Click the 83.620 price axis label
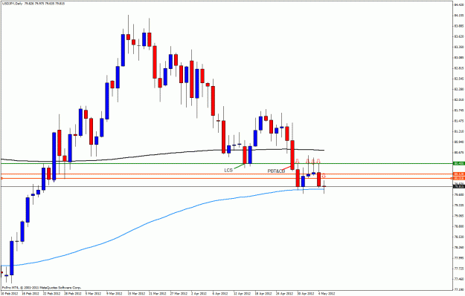The height and width of the screenshot is (296, 465). point(458,36)
